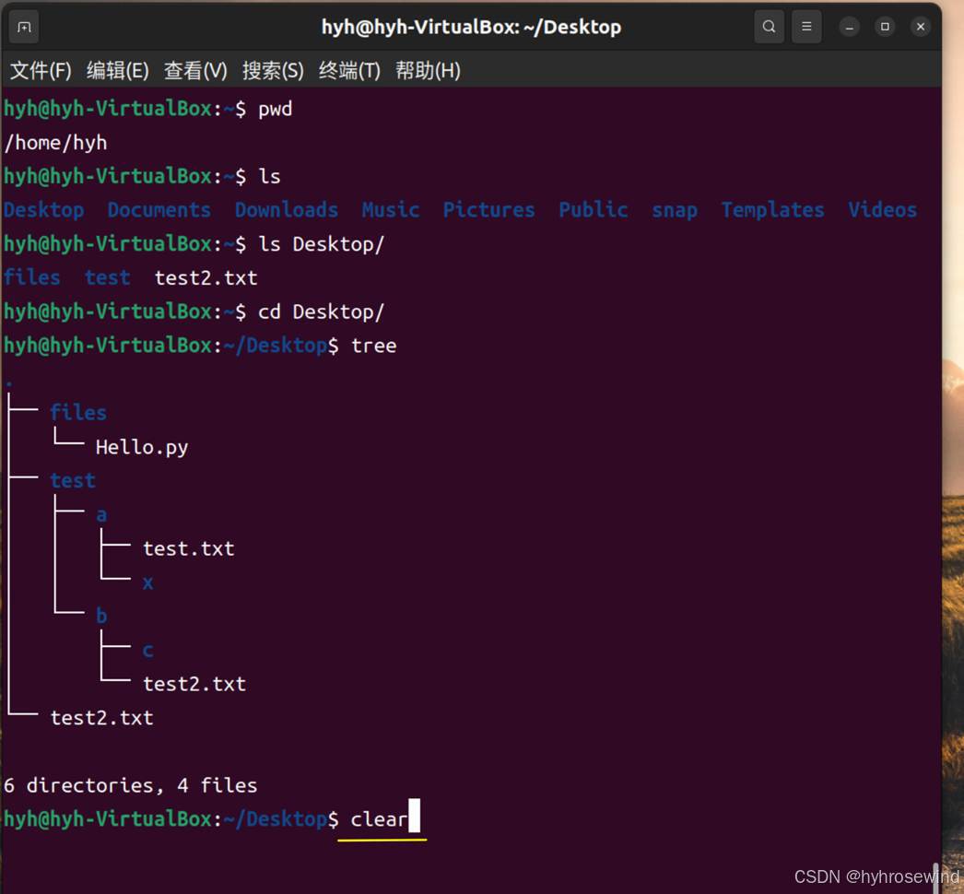The width and height of the screenshot is (964, 894).
Task: Click the test folder in tree output
Action: click(x=73, y=481)
